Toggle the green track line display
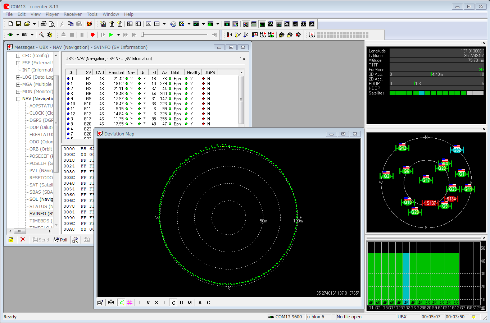This screenshot has height=323, width=490. [x=122, y=303]
